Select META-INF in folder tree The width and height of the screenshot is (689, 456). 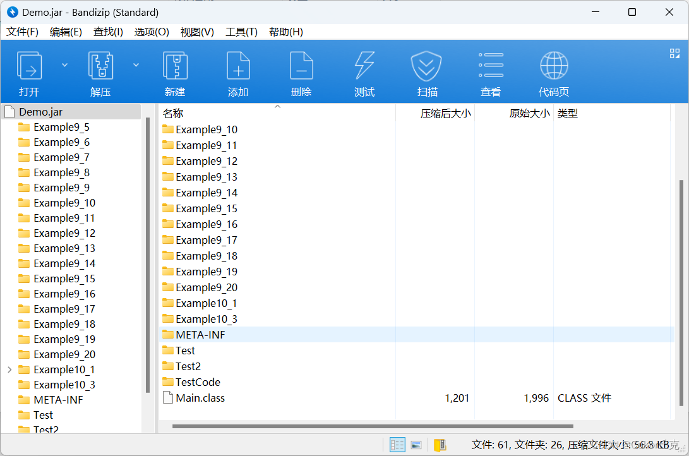pyautogui.click(x=59, y=400)
